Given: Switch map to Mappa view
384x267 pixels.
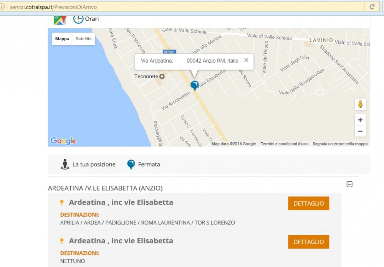Looking at the screenshot, I should click(62, 39).
